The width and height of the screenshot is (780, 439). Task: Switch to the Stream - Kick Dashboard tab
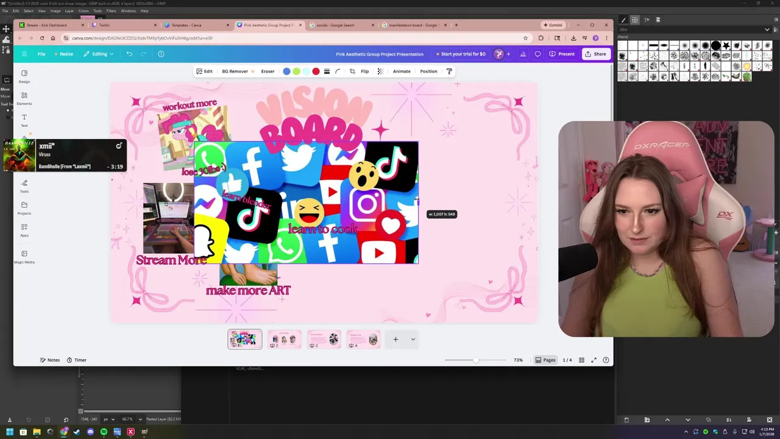click(52, 25)
